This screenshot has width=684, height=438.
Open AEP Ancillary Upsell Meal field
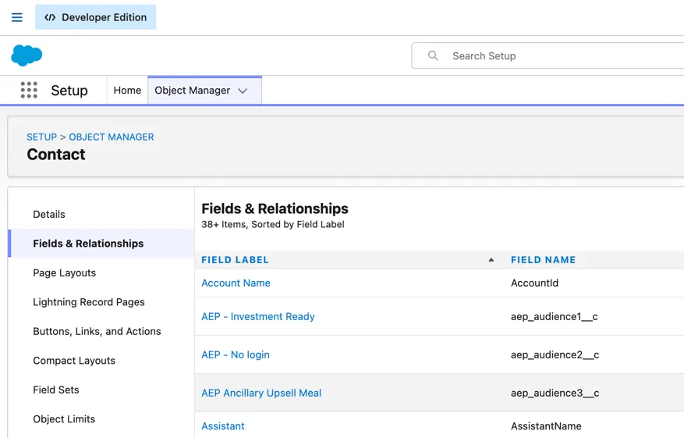260,393
